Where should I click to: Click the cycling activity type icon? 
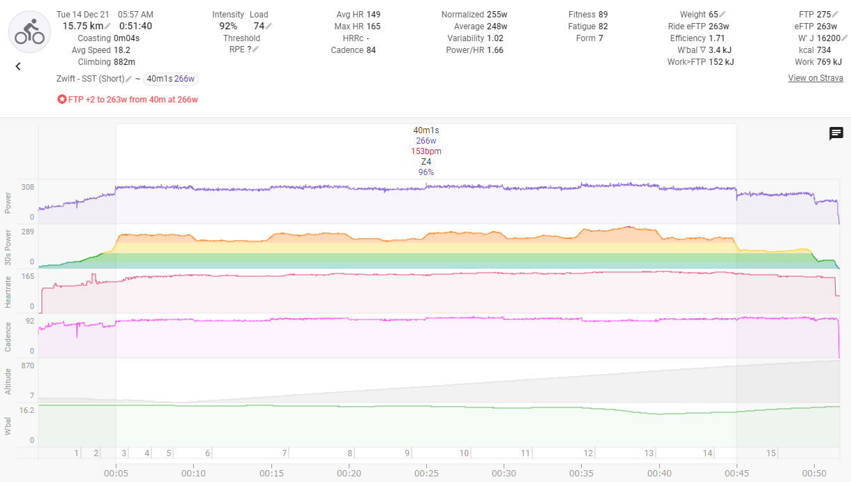click(29, 31)
